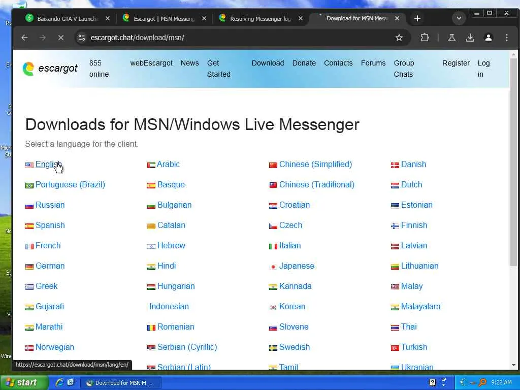Viewport: 520px width, 390px height.
Task: Choose the Malayalam language link
Action: [x=420, y=306]
